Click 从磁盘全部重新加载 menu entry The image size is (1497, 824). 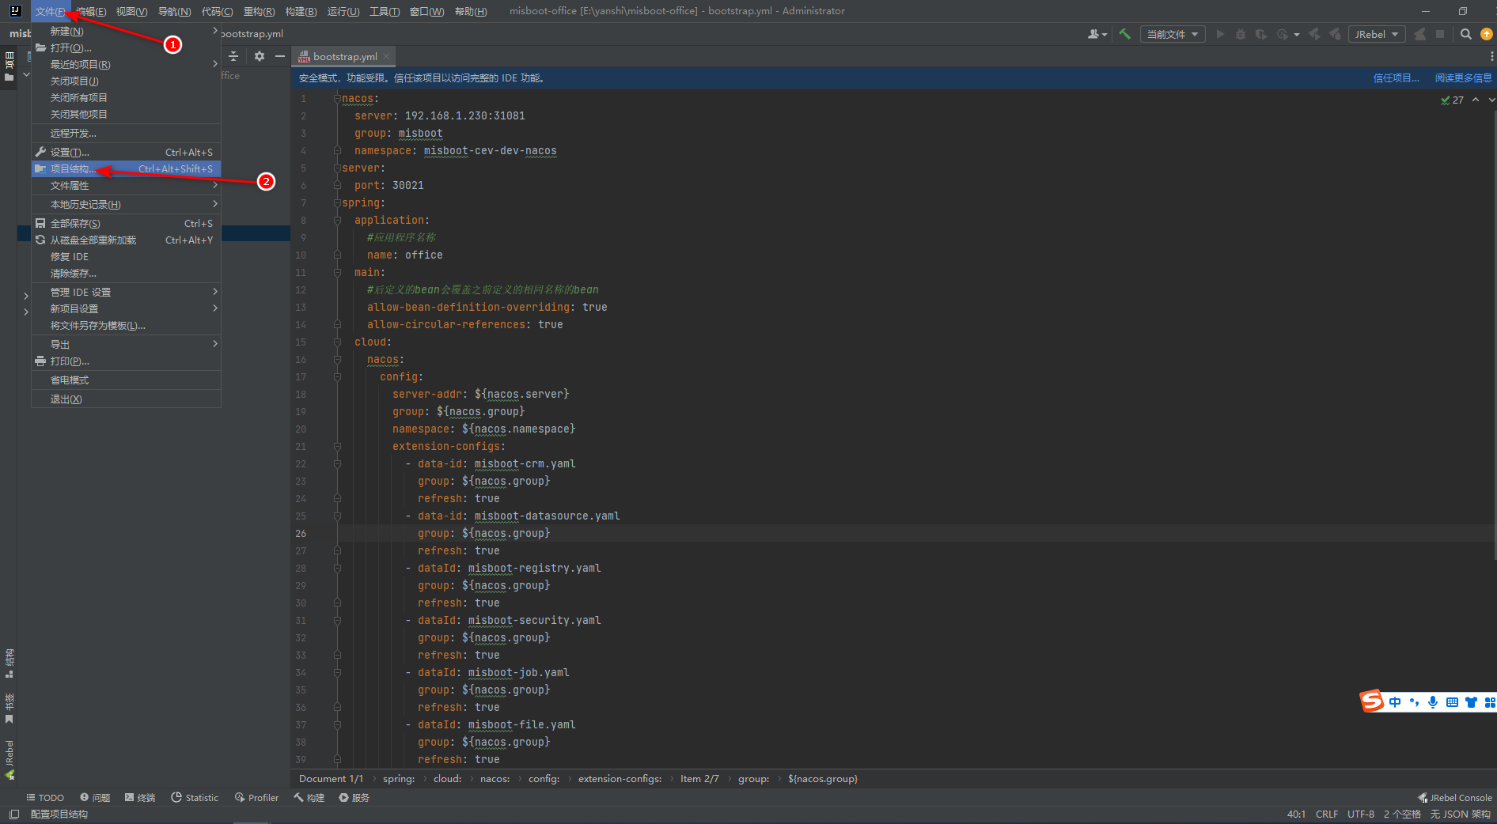click(126, 240)
